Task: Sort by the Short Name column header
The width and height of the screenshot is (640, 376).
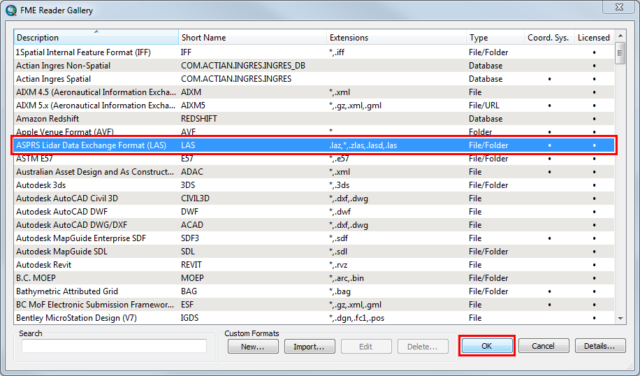Action: [x=252, y=37]
